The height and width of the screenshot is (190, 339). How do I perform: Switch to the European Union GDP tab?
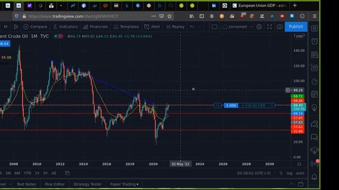tap(260, 6)
